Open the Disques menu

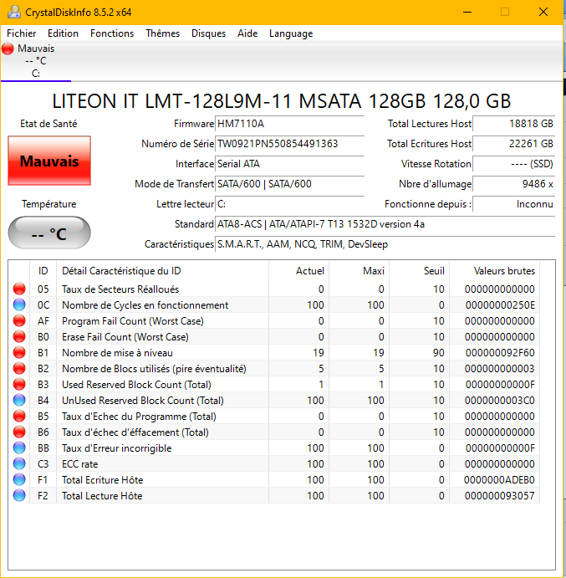208,33
